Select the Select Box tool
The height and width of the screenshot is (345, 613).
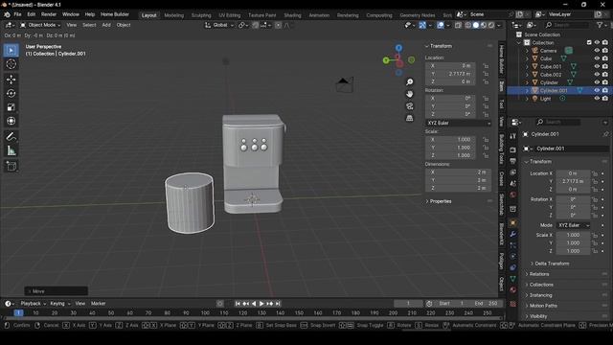[x=11, y=51]
